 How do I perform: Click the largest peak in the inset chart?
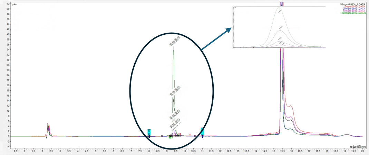tap(279, 10)
